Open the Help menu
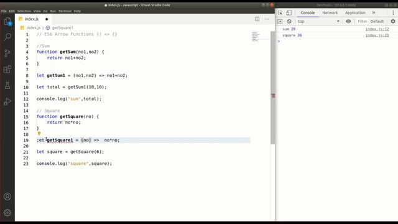 (77, 11)
